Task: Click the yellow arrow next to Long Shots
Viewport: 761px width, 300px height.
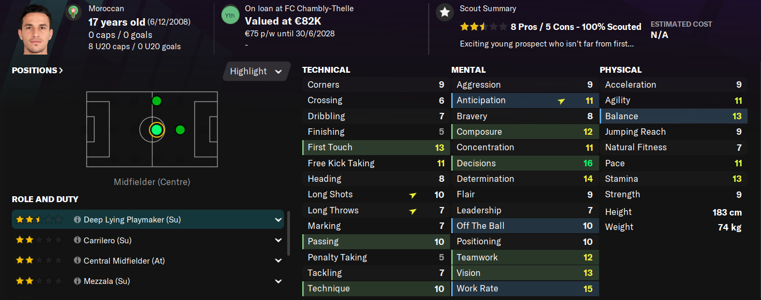Action: click(x=413, y=195)
